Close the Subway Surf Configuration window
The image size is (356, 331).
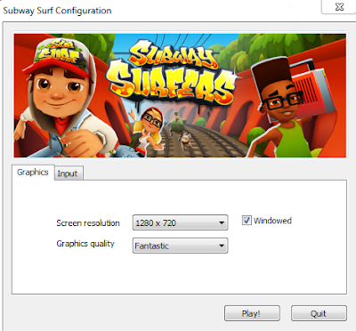point(339,6)
